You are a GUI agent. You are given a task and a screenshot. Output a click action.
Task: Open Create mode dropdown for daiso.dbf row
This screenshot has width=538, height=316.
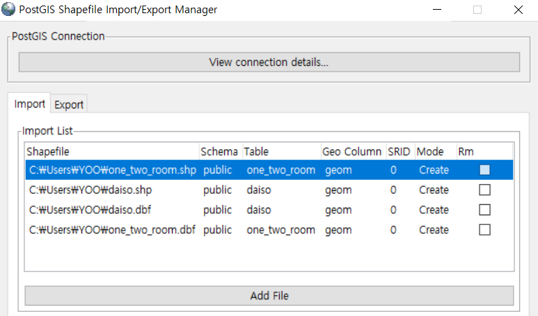click(x=434, y=210)
